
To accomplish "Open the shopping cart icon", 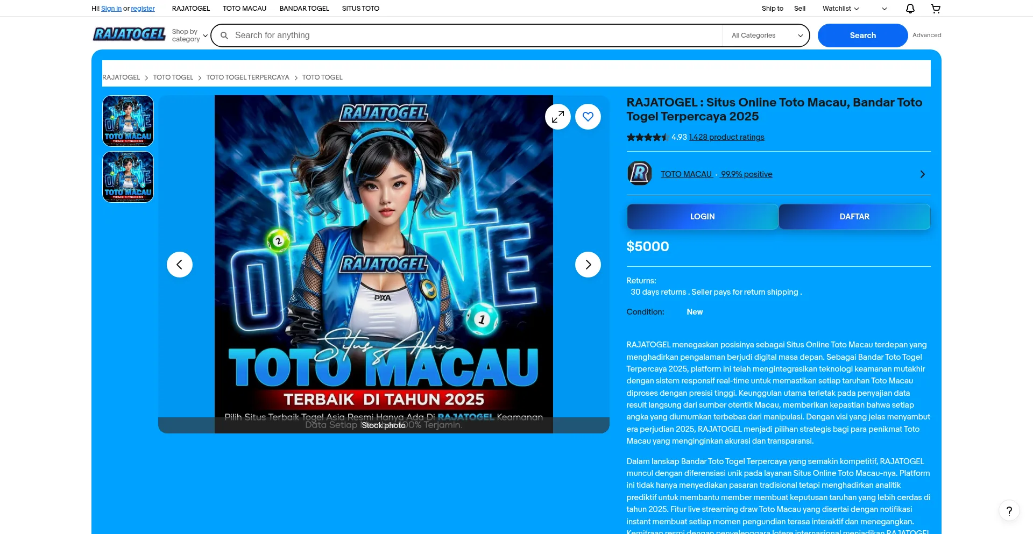I will coord(936,9).
